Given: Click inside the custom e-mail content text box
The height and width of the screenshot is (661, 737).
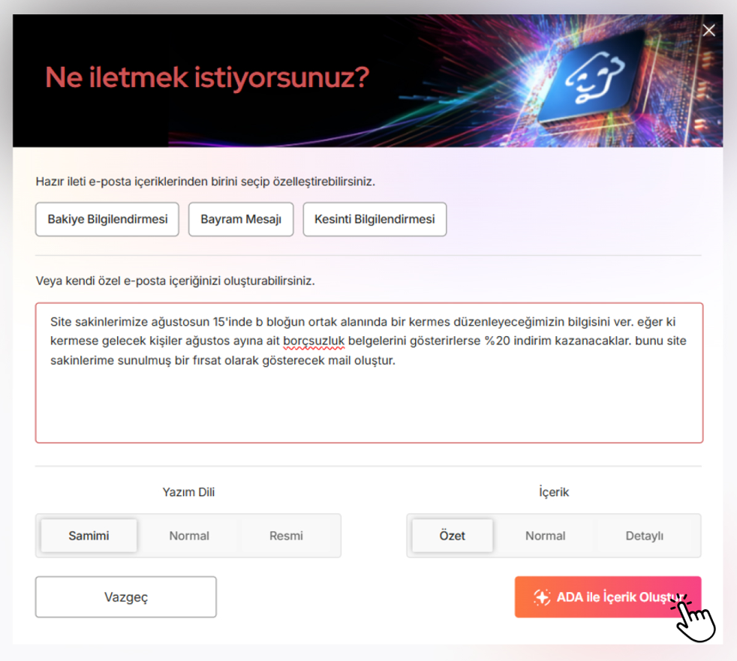Looking at the screenshot, I should click(369, 373).
